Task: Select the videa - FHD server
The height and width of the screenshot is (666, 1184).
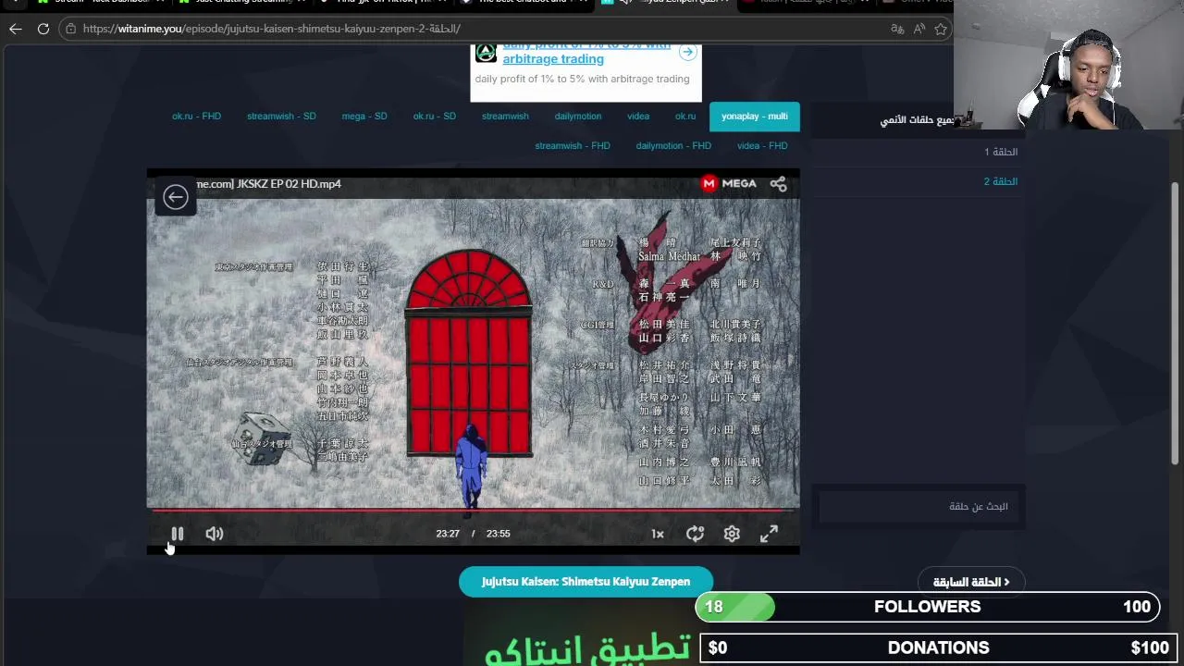Action: click(x=762, y=146)
